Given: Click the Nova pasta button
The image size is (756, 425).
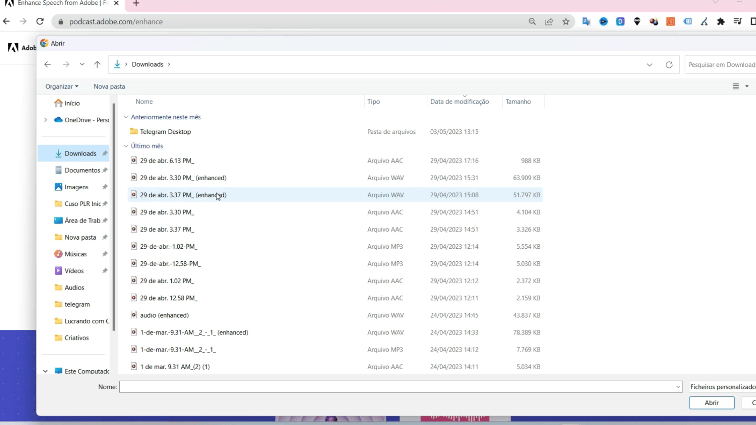Looking at the screenshot, I should coord(109,87).
